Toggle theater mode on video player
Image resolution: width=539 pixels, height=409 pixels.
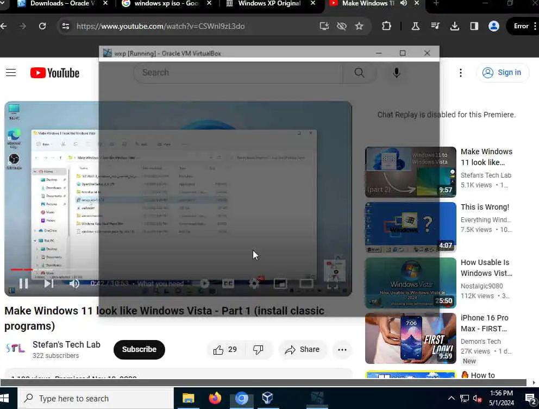click(305, 284)
